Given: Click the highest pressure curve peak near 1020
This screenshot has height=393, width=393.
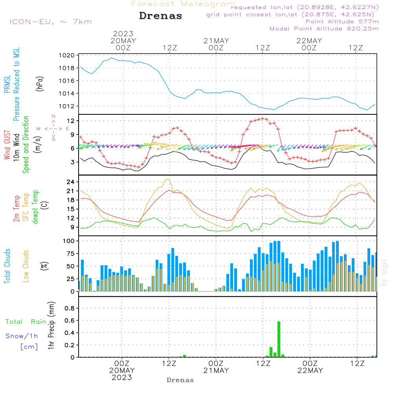Looking at the screenshot, I should pyautogui.click(x=112, y=58).
